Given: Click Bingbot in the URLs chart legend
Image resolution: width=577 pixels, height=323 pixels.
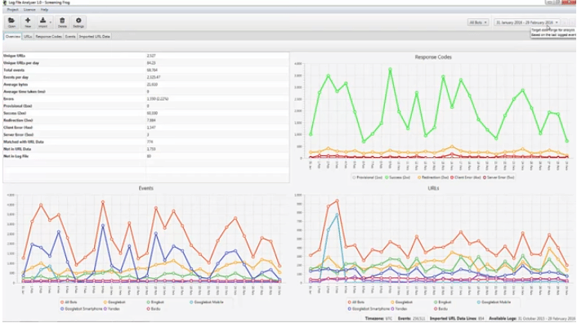Looking at the screenshot, I should coord(443,302).
